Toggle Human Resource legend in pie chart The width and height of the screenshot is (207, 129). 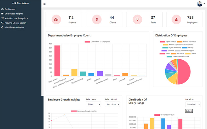[186, 42]
